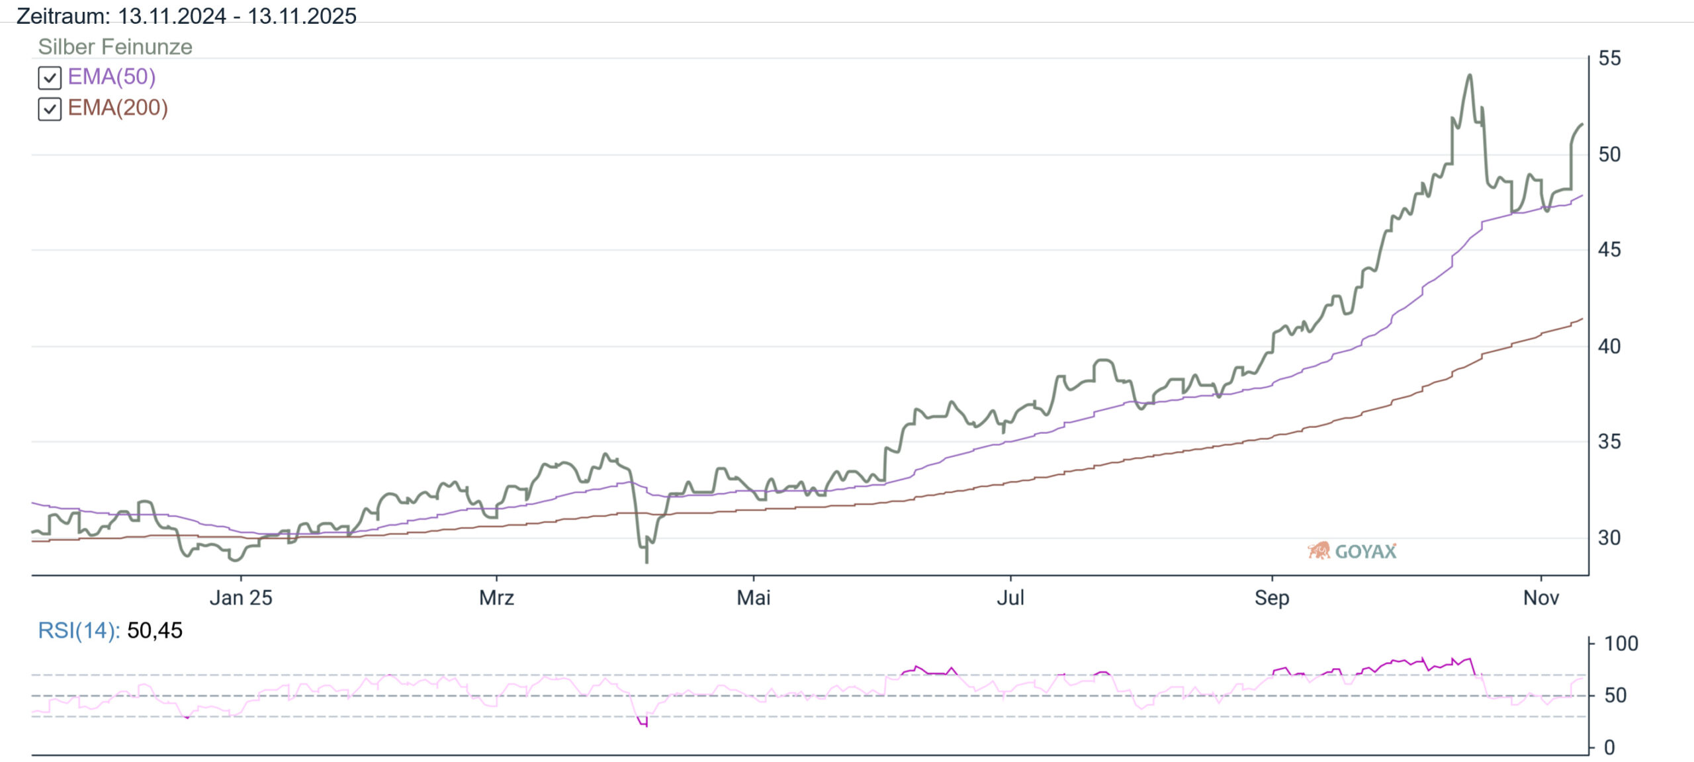The image size is (1694, 762).
Task: Click the GOYAX bull logo icon
Action: pyautogui.click(x=1318, y=550)
